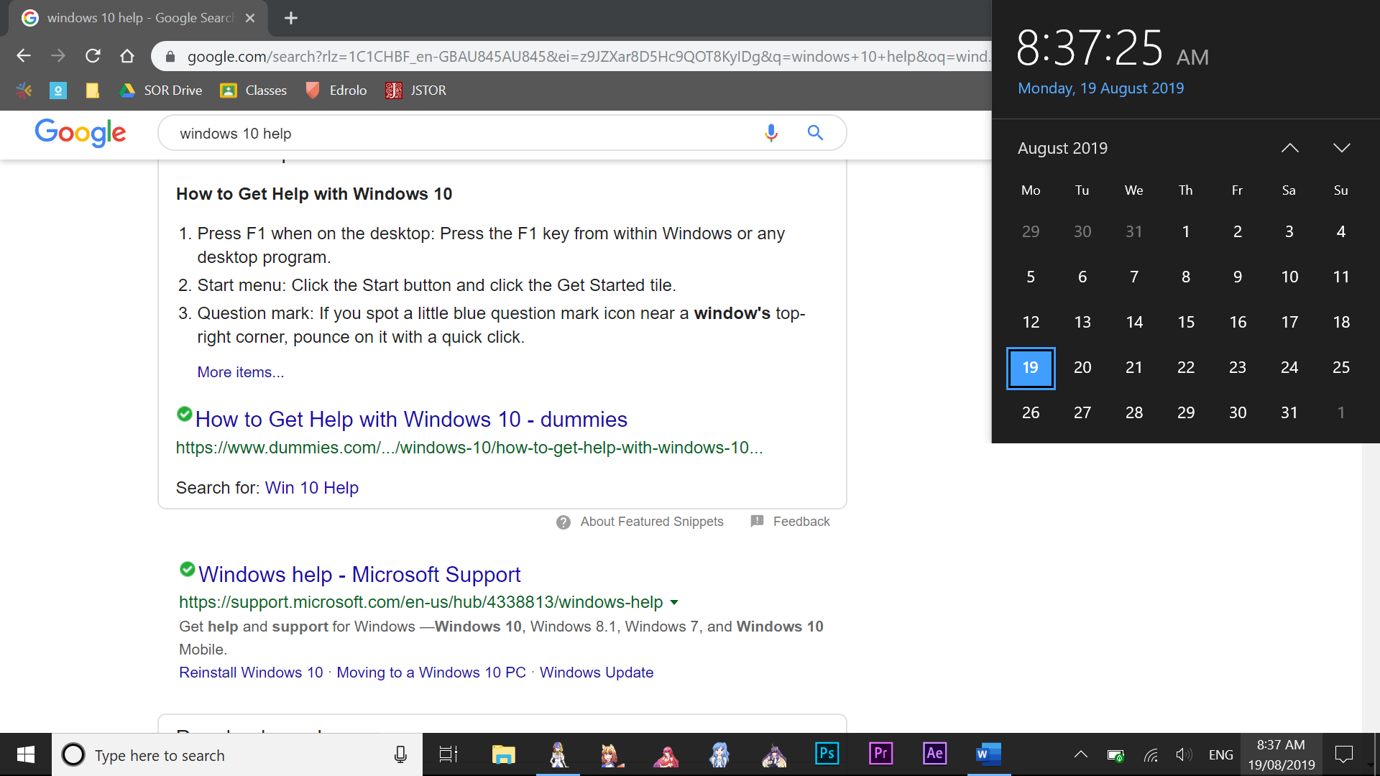This screenshot has height=776, width=1380.
Task: Show hidden system tray icons
Action: pyautogui.click(x=1080, y=754)
